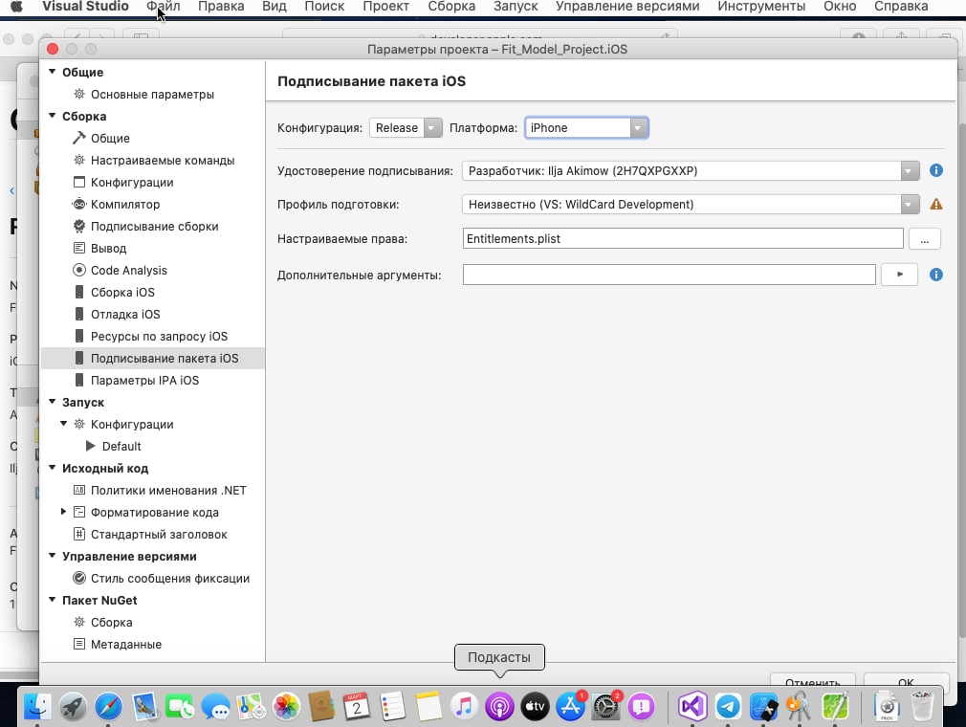
Task: Click the info icon beside additional arguments
Action: (x=935, y=275)
